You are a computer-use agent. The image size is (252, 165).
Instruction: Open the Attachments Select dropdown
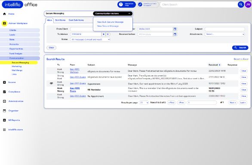(x=224, y=34)
